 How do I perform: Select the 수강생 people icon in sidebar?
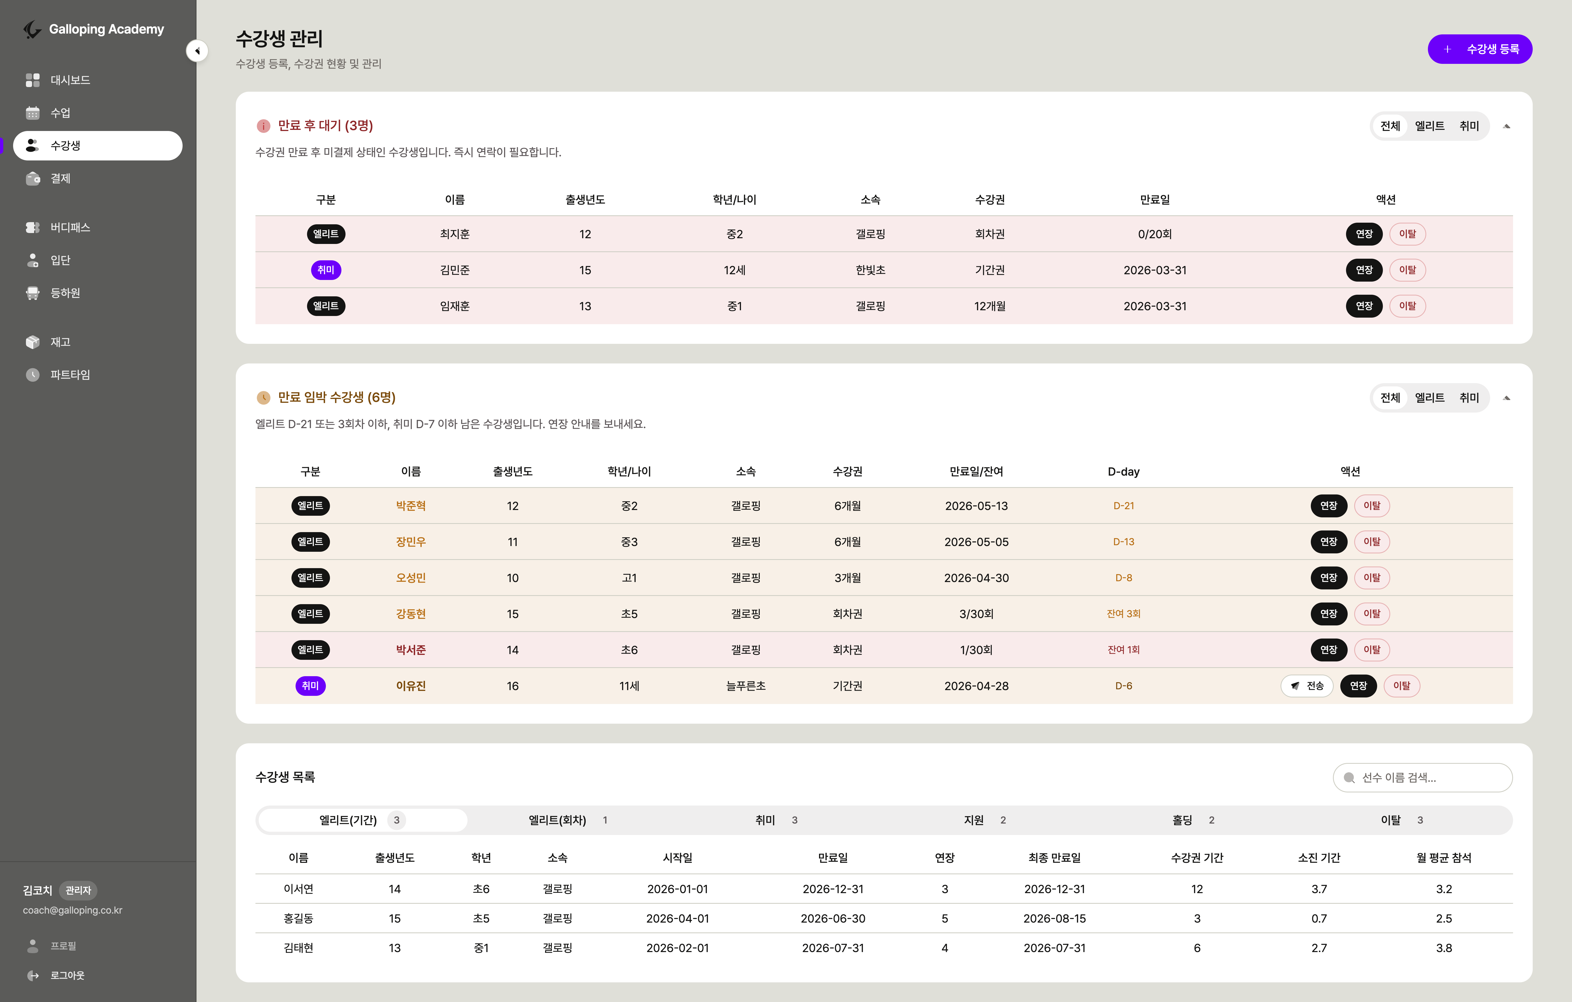33,145
